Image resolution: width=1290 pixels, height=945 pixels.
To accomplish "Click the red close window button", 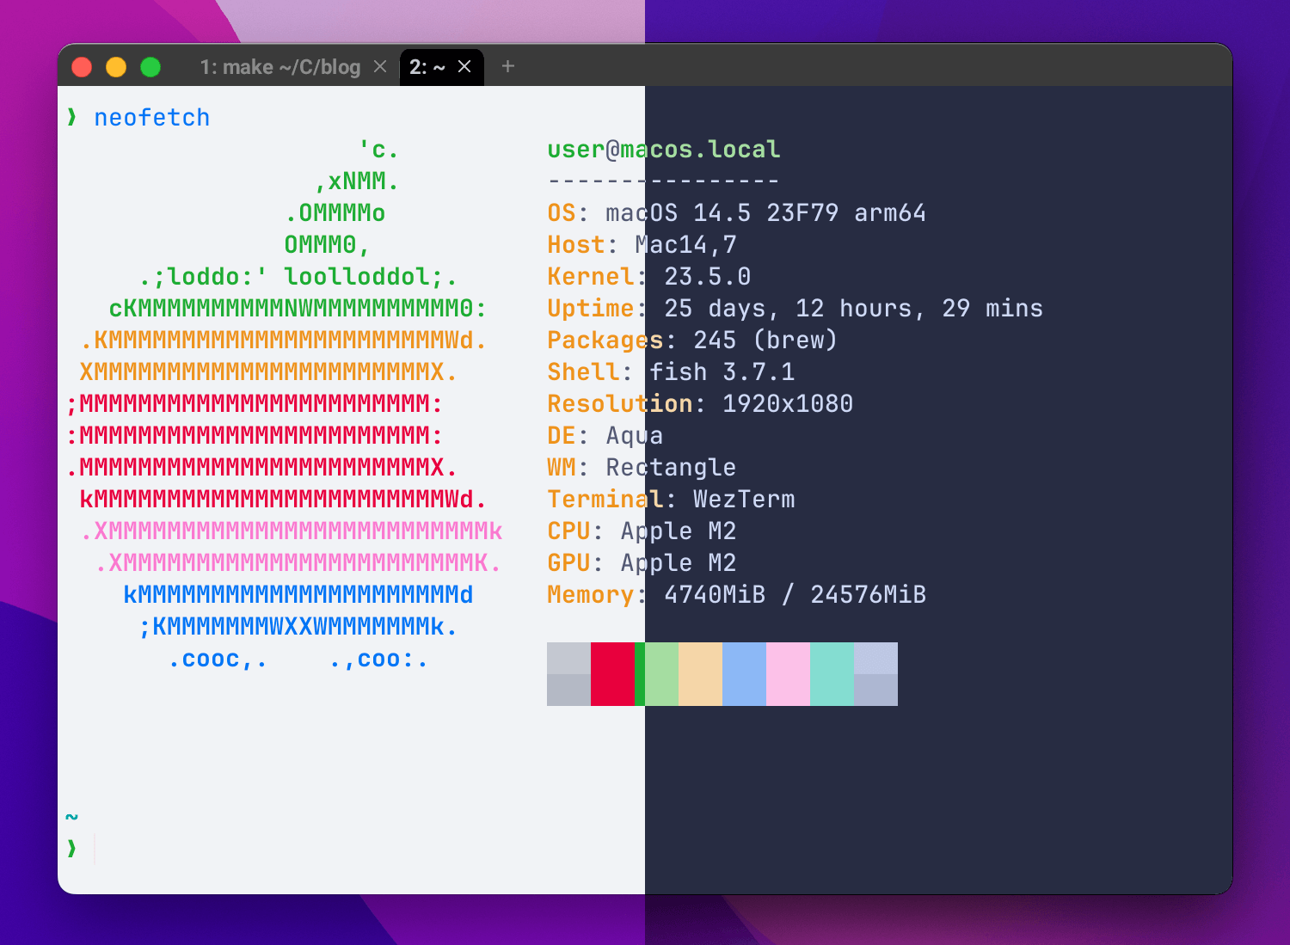I will pyautogui.click(x=82, y=67).
